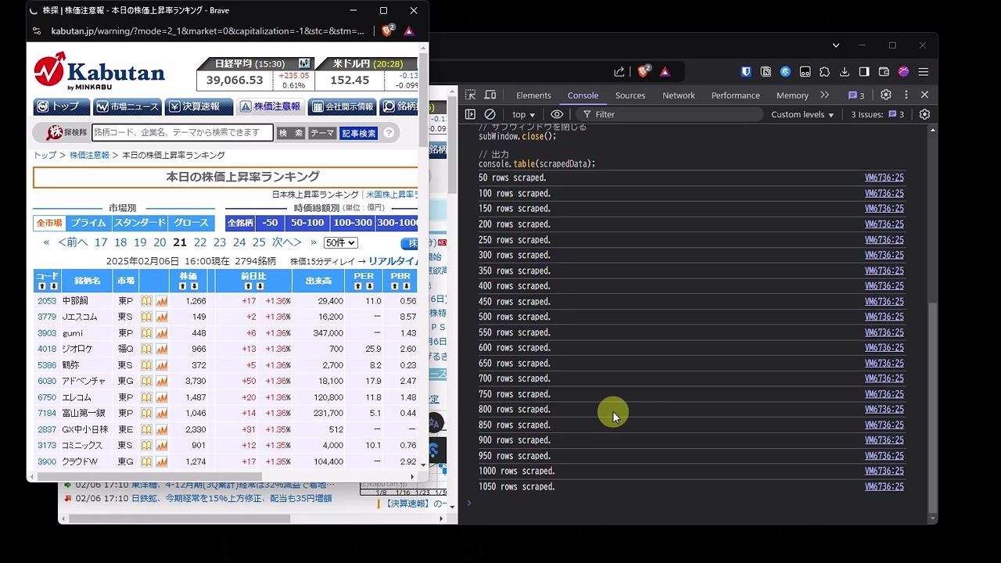This screenshot has height=563, width=1001.
Task: Open console settings gear icon
Action: click(x=924, y=114)
